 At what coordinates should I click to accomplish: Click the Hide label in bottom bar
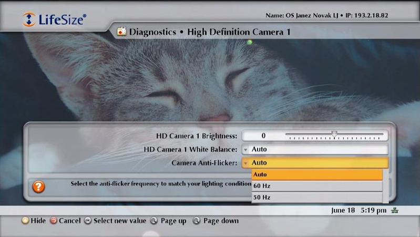(38, 221)
